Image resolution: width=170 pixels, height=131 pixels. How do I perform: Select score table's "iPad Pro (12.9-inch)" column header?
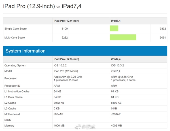pyautogui.click(x=66, y=21)
